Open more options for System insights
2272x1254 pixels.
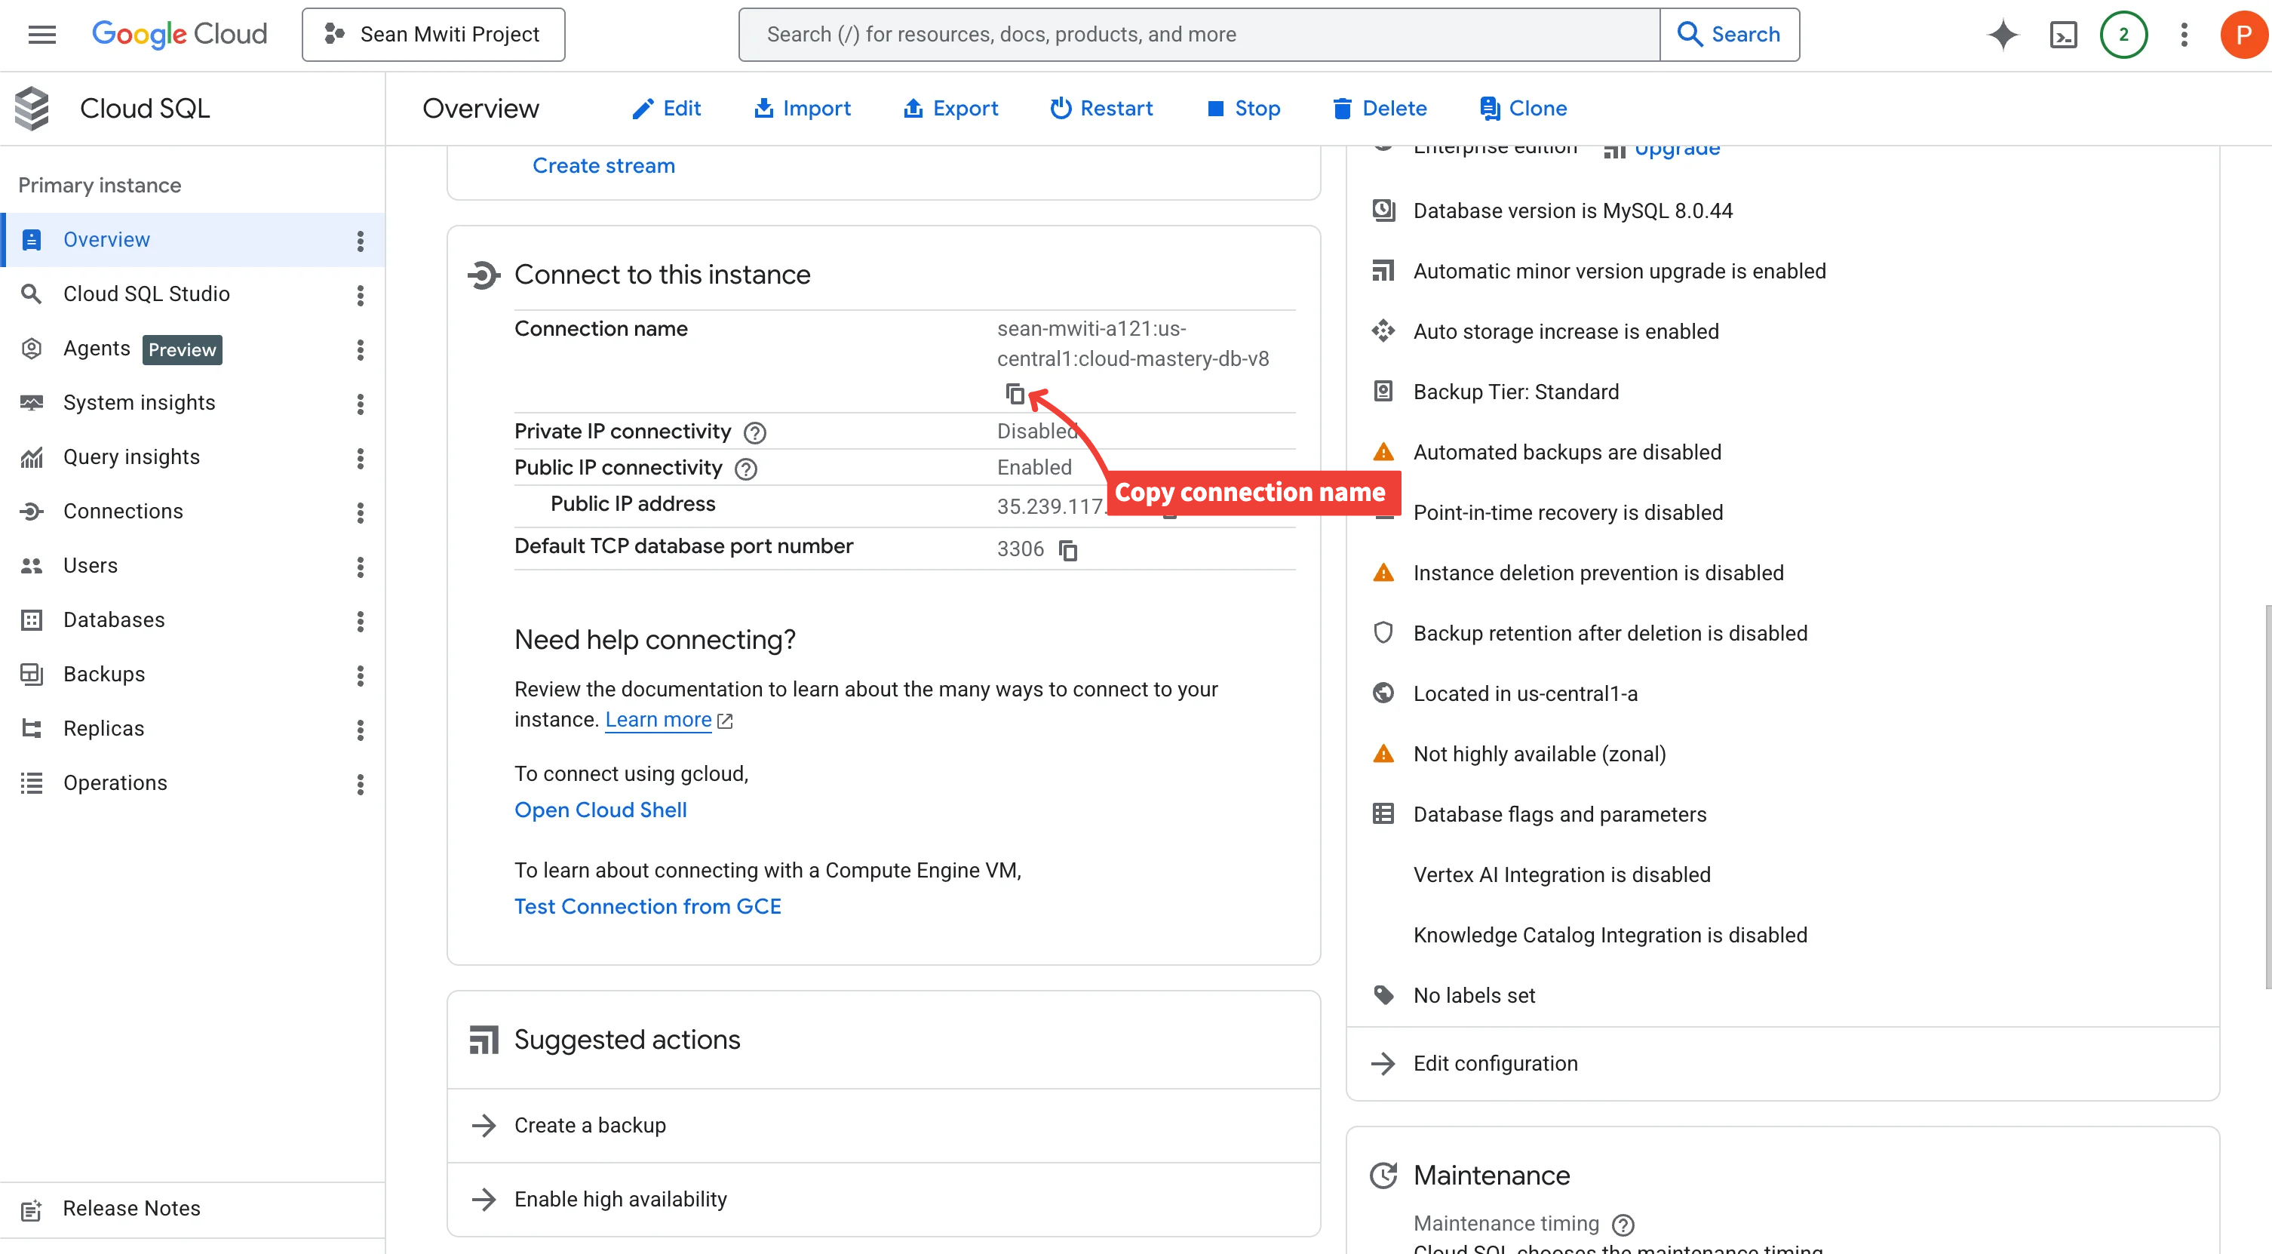click(360, 404)
